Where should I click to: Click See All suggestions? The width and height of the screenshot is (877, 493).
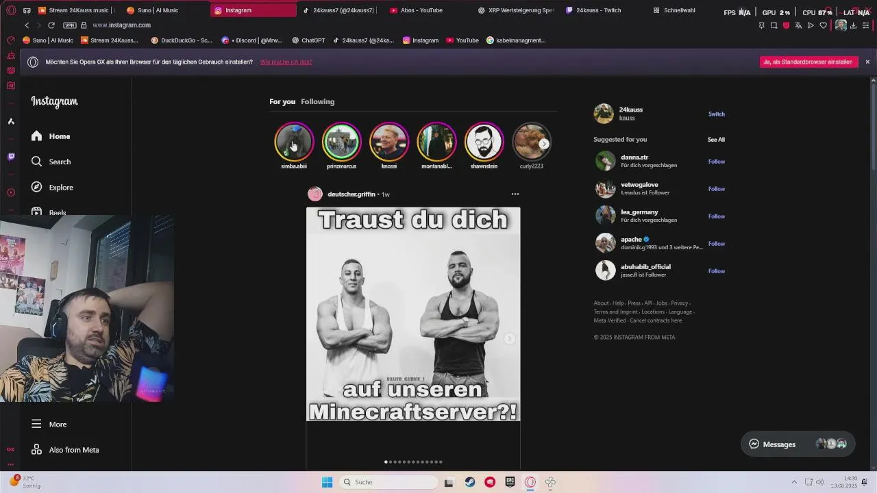pos(716,140)
